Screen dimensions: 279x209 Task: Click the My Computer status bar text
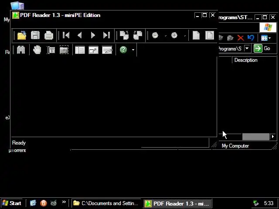pos(235,146)
